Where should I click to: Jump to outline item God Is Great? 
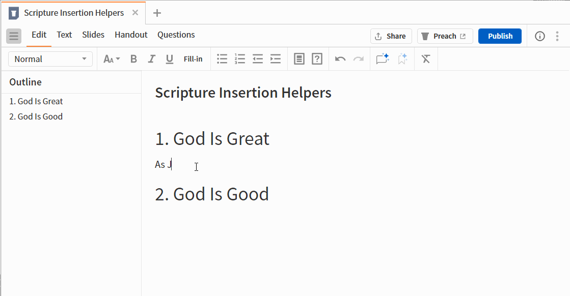[36, 101]
